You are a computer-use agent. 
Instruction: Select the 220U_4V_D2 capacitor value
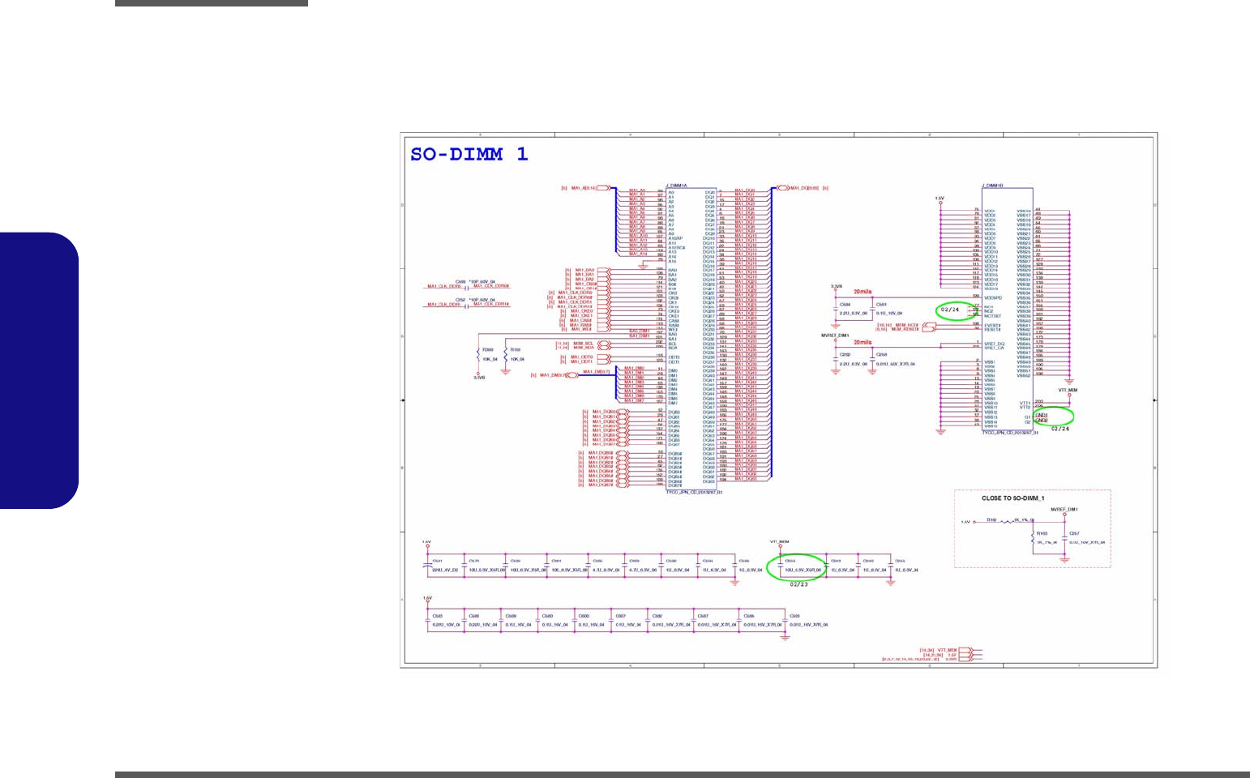click(445, 570)
